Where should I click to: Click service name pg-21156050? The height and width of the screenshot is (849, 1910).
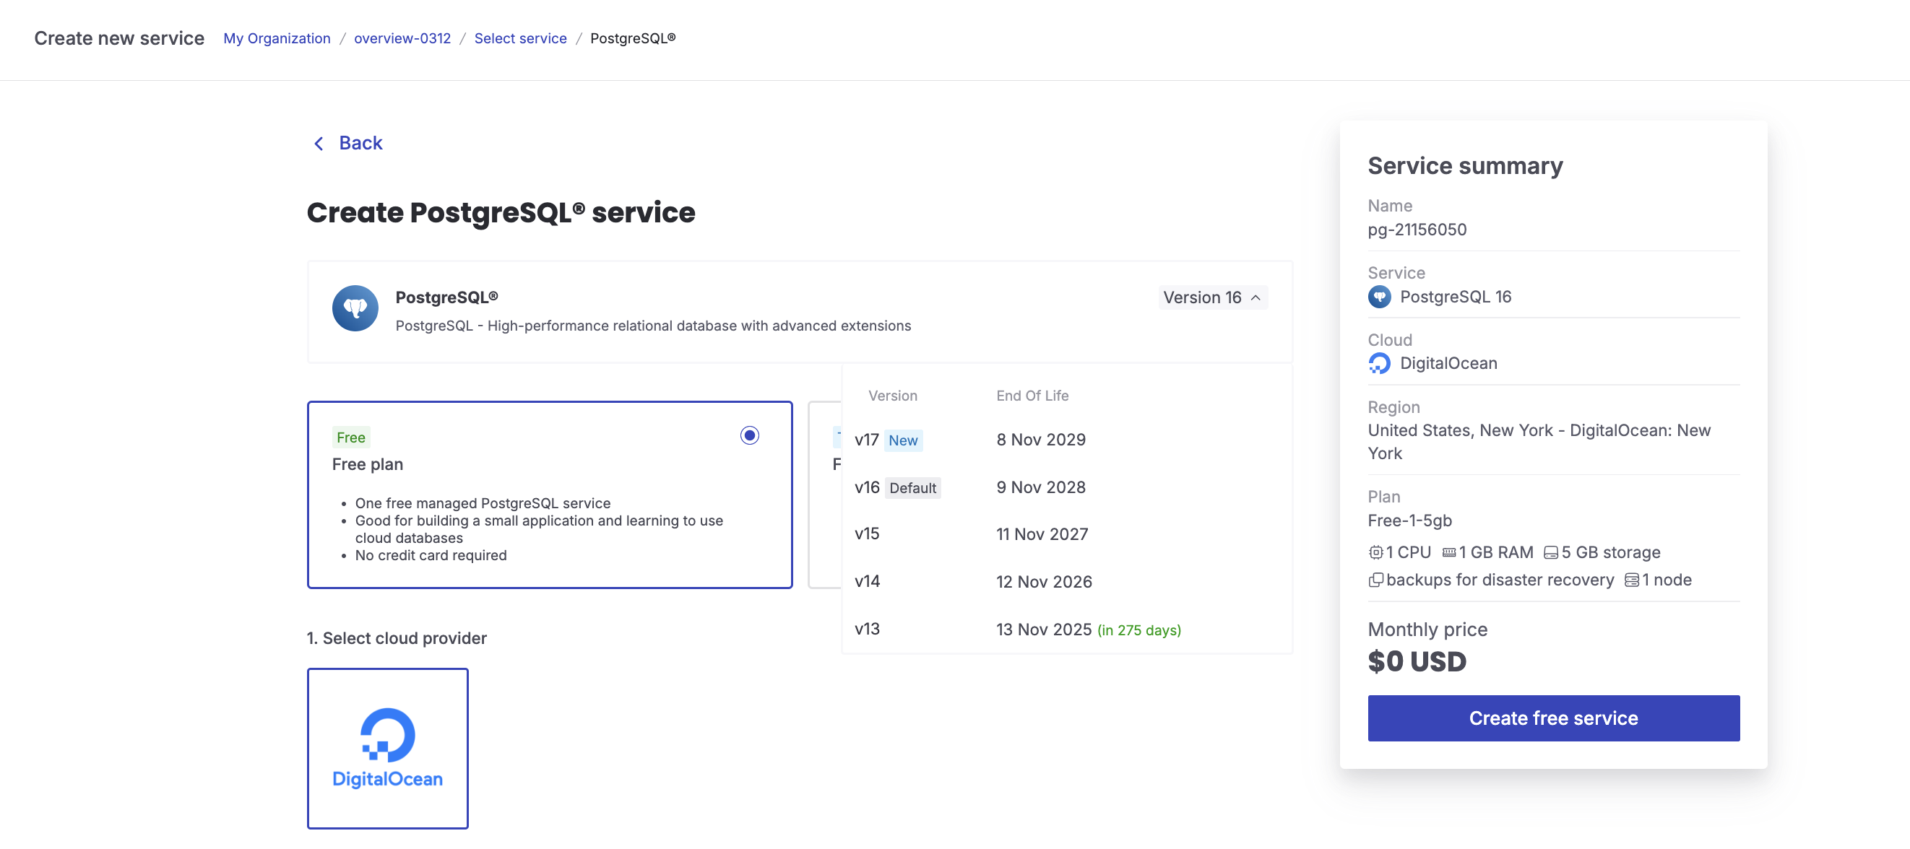pos(1417,230)
